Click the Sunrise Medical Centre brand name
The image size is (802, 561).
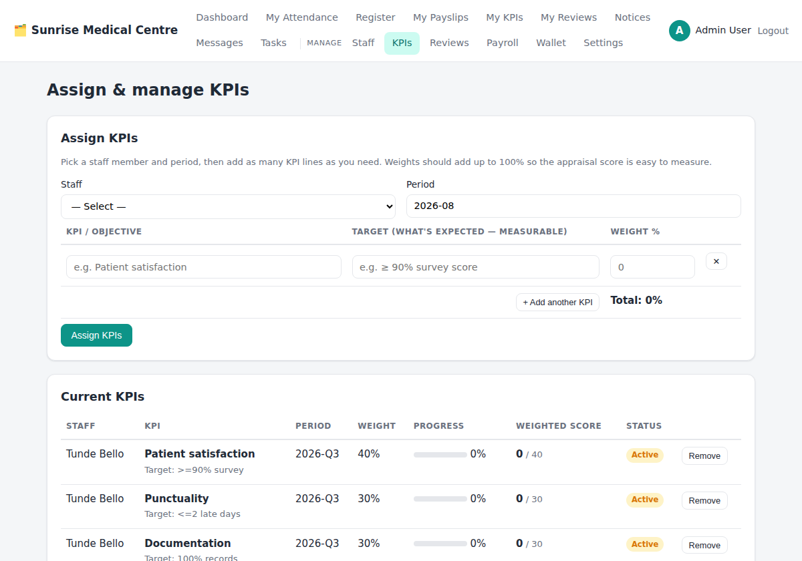[x=104, y=30]
